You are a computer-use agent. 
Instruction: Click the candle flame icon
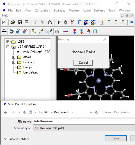pyautogui.click(x=102, y=22)
